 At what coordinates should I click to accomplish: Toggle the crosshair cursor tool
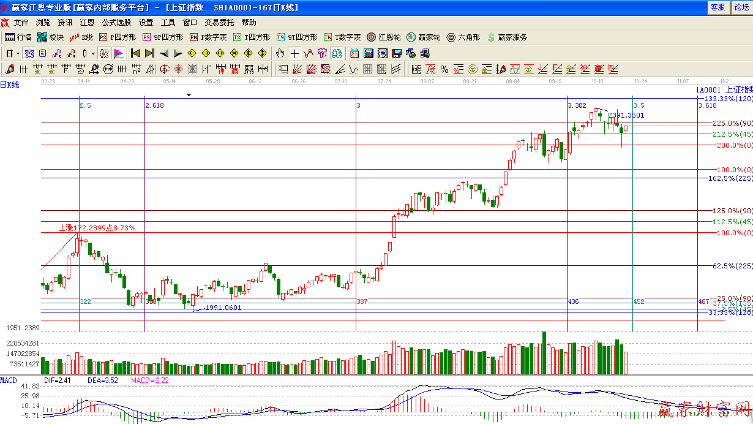(x=294, y=53)
